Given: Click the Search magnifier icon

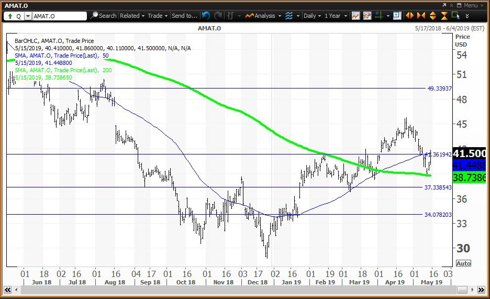Looking at the screenshot, I should coord(94,15).
